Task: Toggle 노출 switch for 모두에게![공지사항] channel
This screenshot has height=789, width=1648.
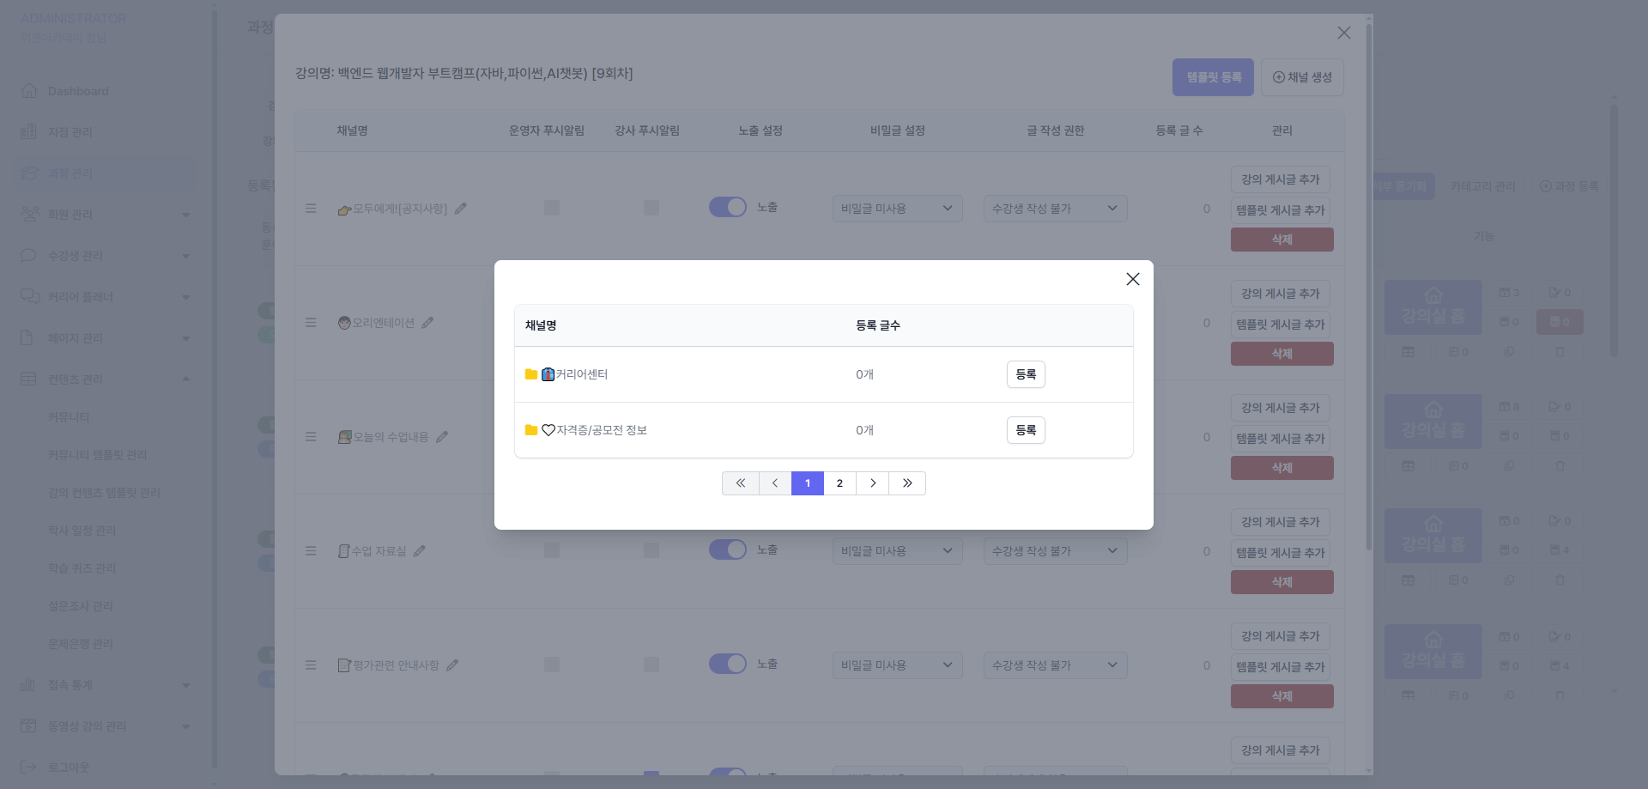Action: coord(727,208)
